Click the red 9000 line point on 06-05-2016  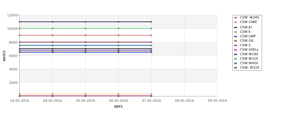[x=118, y=35]
